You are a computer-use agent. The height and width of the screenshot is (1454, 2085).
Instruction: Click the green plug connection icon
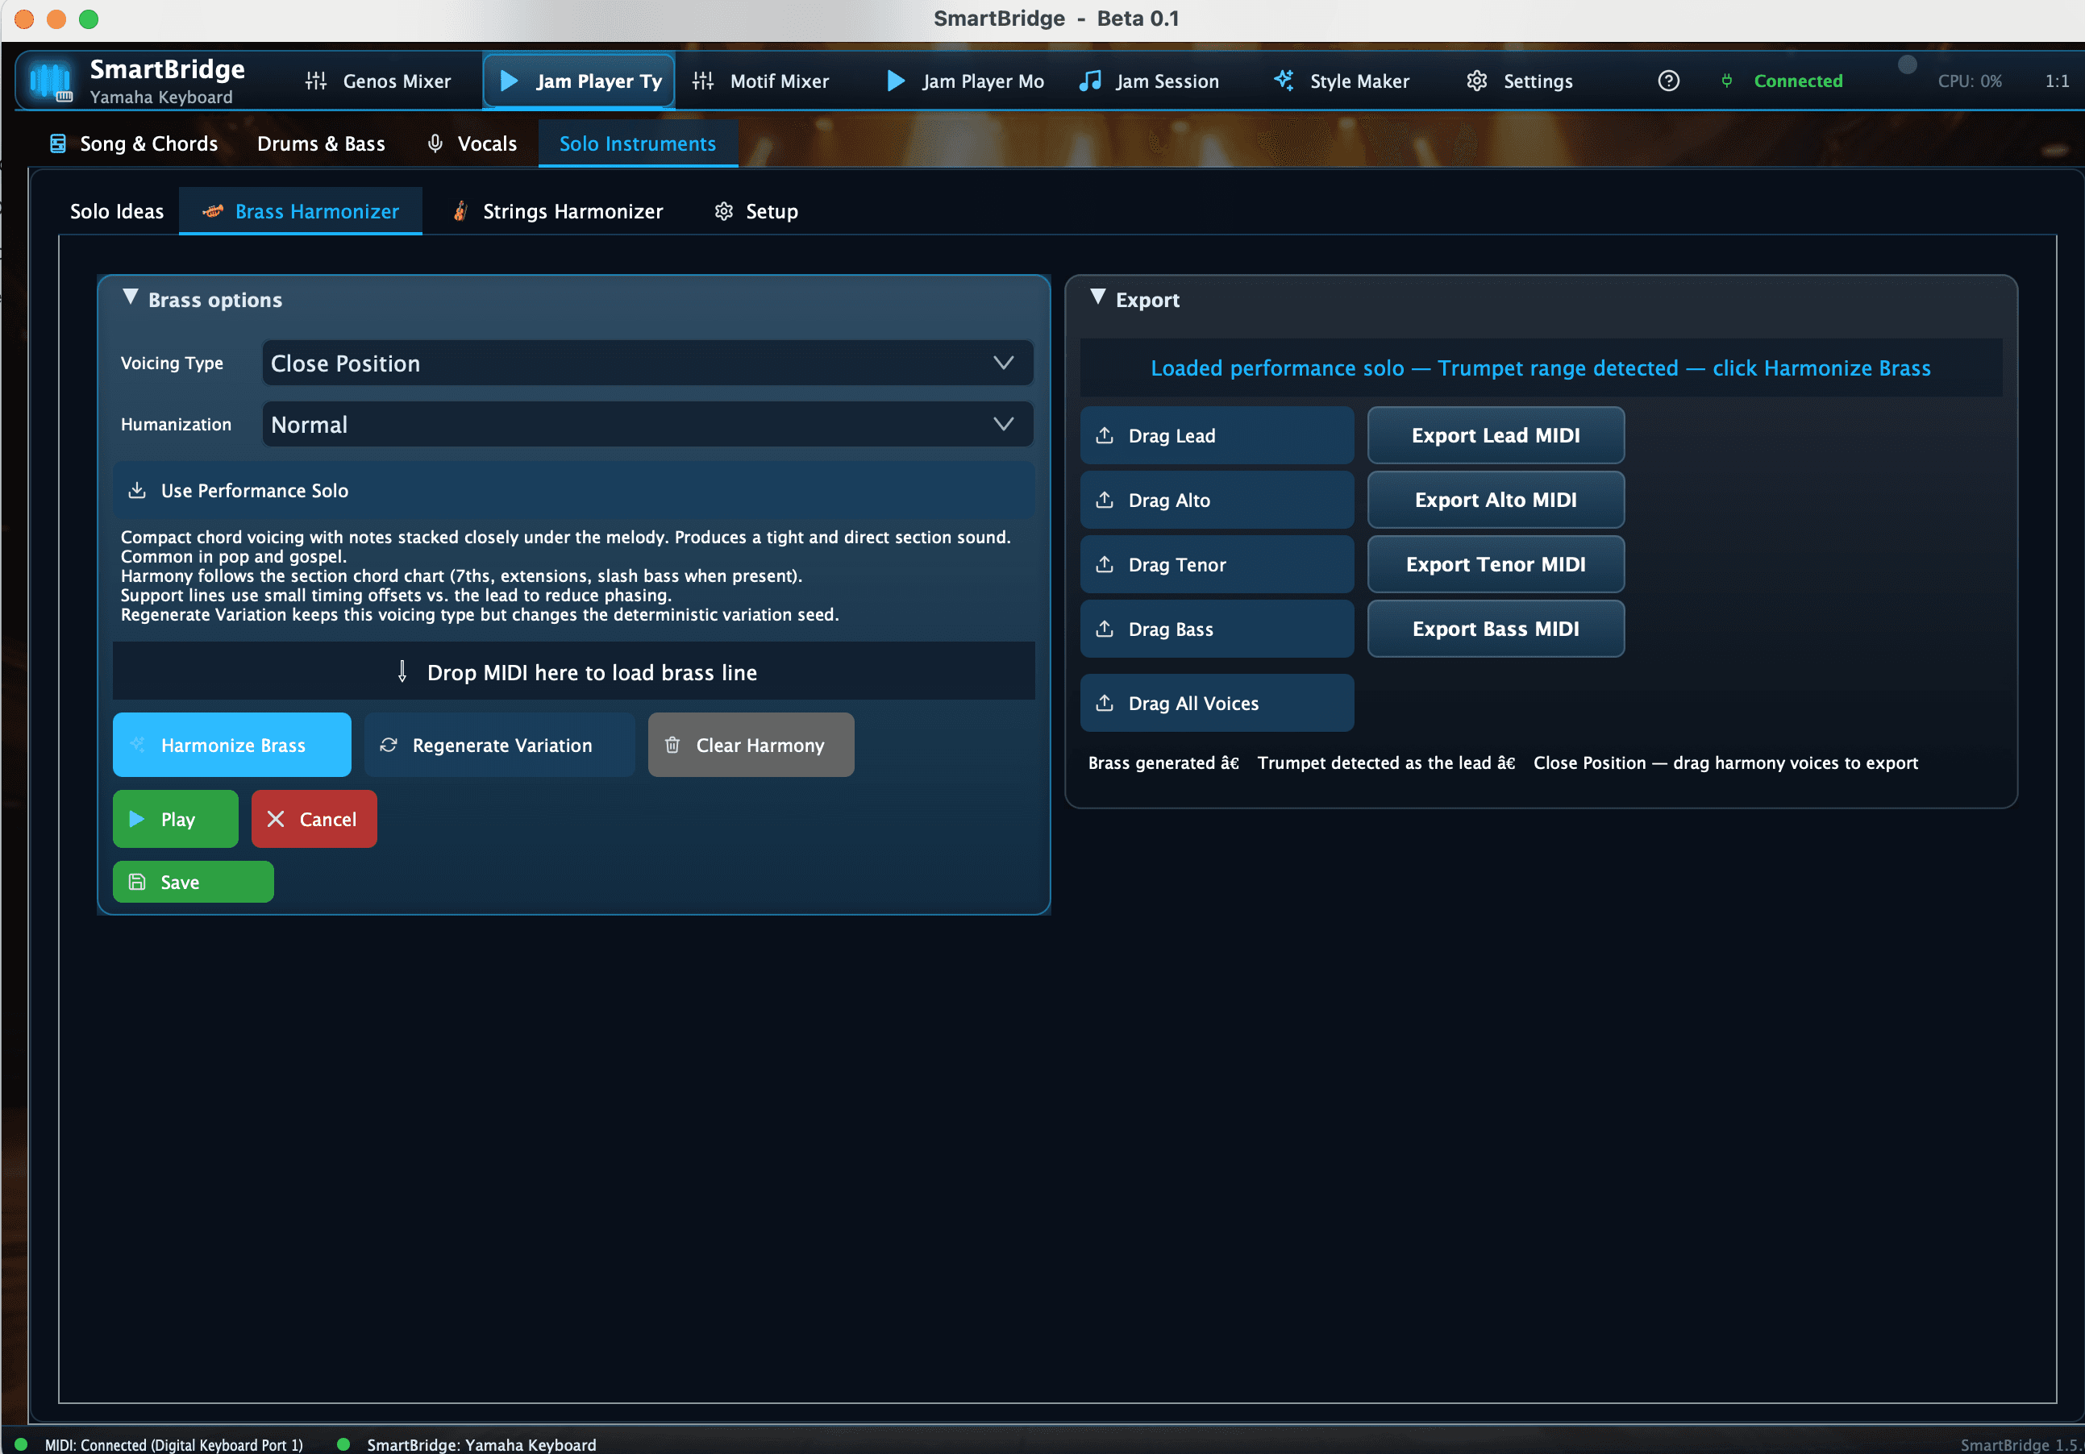pos(1726,81)
